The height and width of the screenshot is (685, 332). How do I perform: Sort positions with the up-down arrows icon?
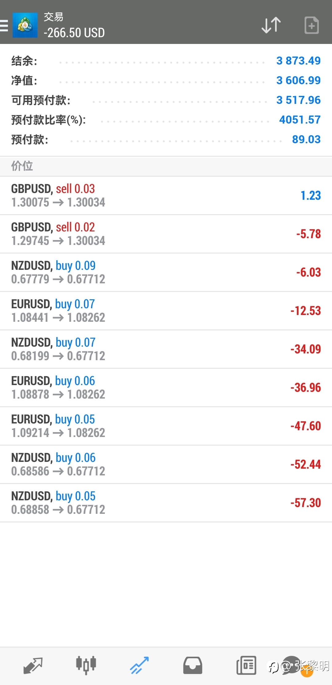click(x=271, y=25)
